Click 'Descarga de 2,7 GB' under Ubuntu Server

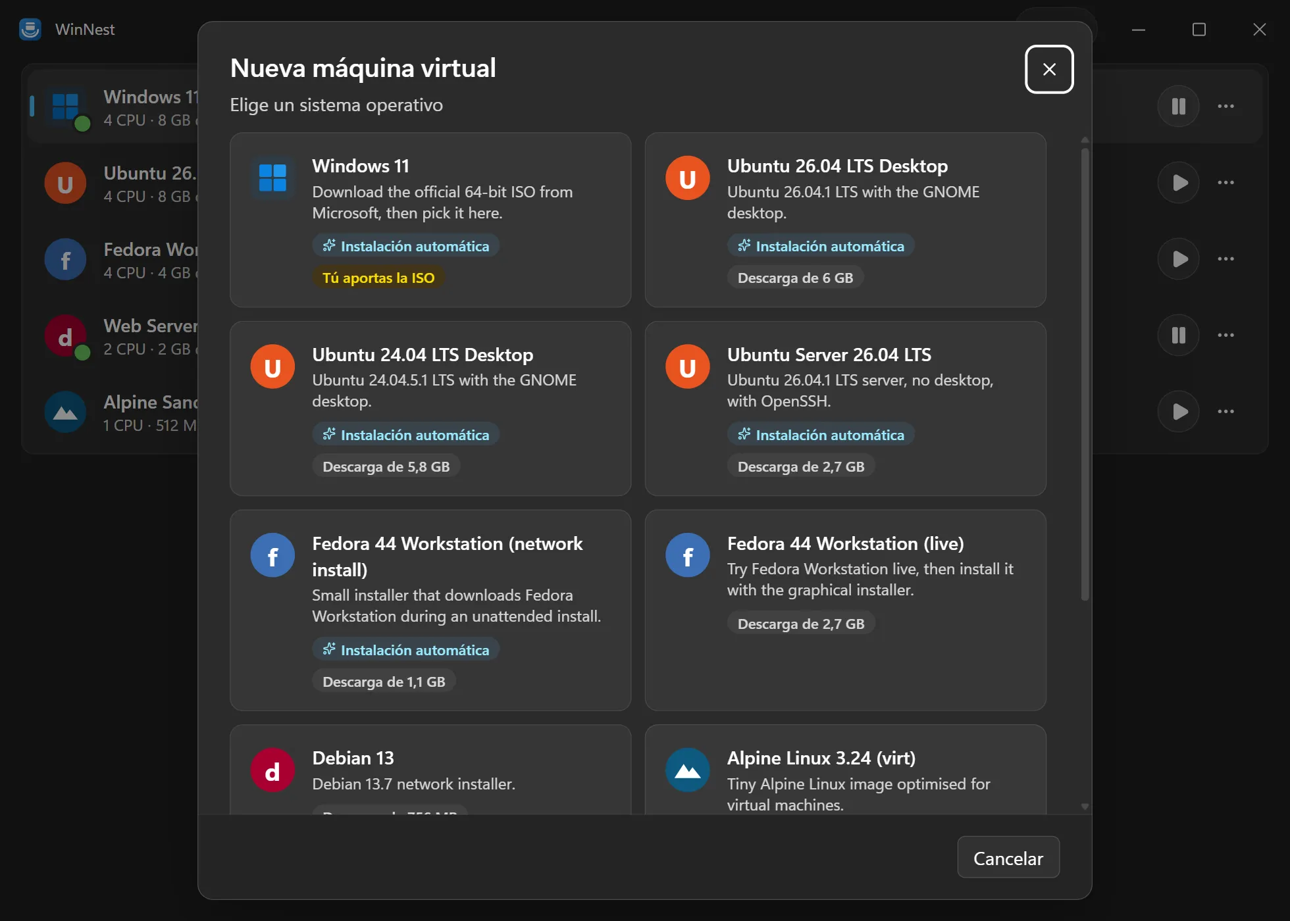click(x=801, y=466)
